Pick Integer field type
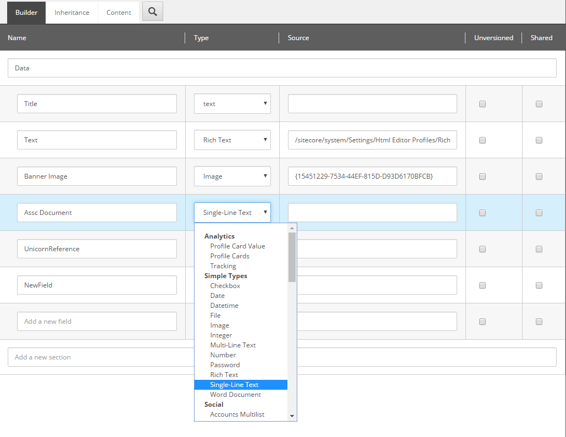566x437 pixels. click(221, 335)
